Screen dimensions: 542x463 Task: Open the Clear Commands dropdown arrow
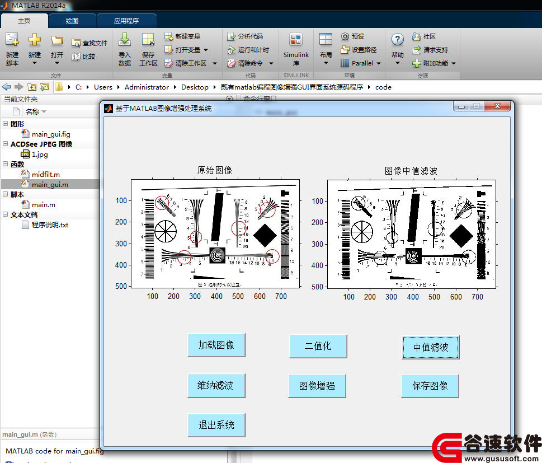(271, 63)
